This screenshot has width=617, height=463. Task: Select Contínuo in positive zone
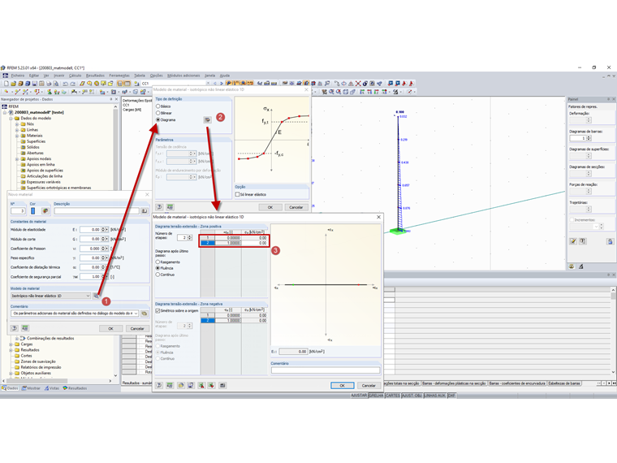[157, 275]
